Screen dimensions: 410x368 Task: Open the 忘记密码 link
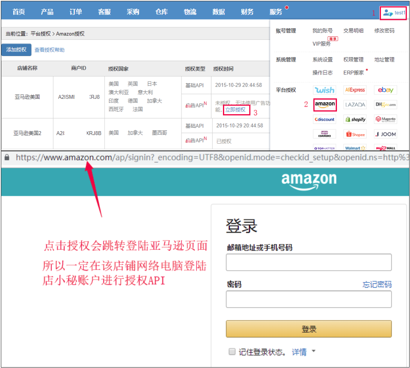(x=377, y=284)
